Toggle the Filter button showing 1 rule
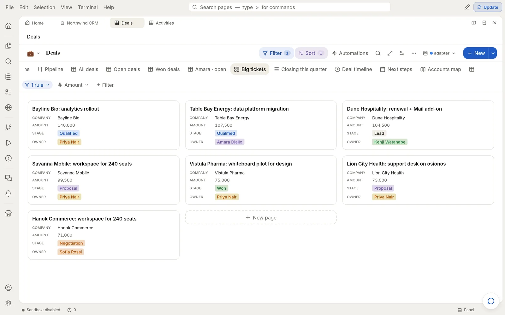Screen dimensions: 505x315 click(x=276, y=53)
